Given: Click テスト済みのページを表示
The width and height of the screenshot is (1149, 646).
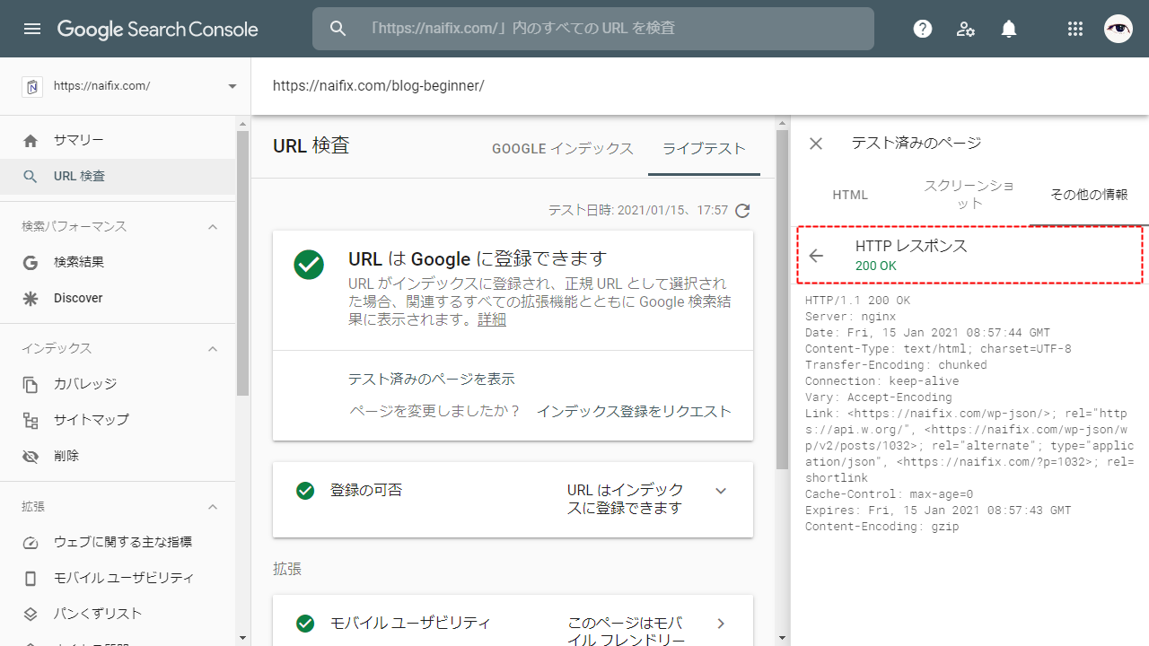Looking at the screenshot, I should click(432, 380).
